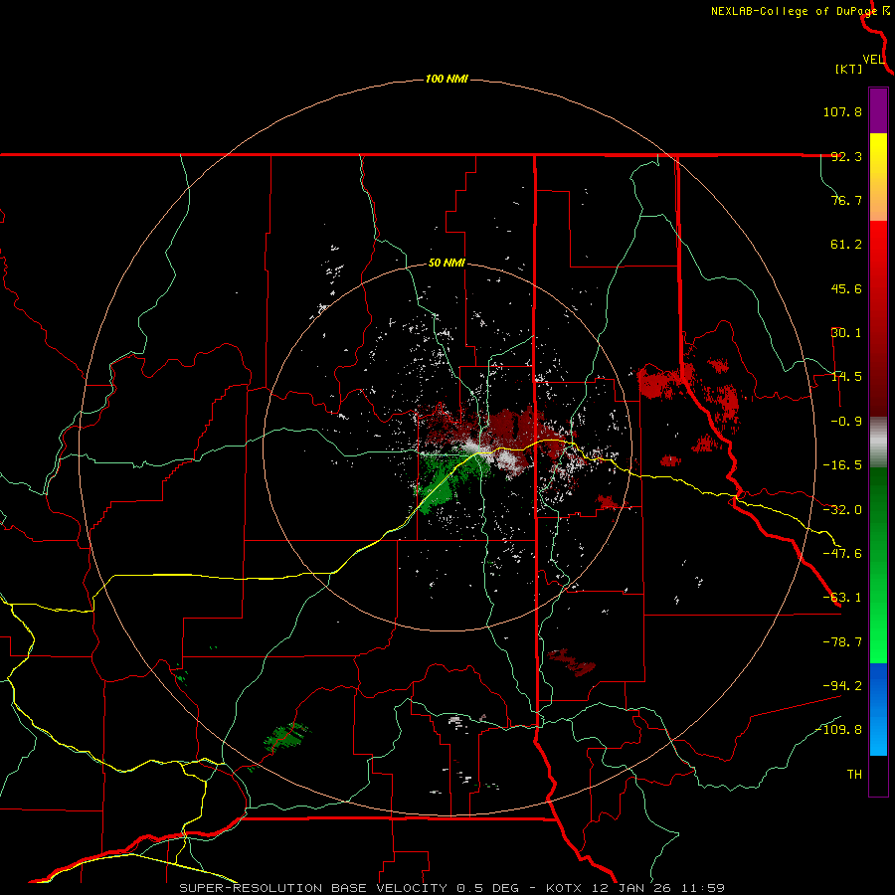
Task: Click the 100 NMI range ring label
Action: [447, 79]
